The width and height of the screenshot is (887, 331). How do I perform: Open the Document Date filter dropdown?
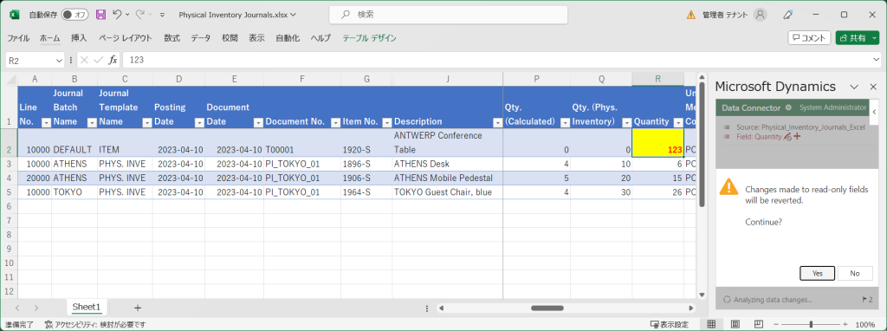coord(258,122)
